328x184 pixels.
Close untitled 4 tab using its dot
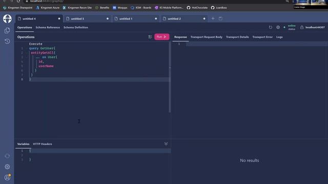tap(59, 19)
